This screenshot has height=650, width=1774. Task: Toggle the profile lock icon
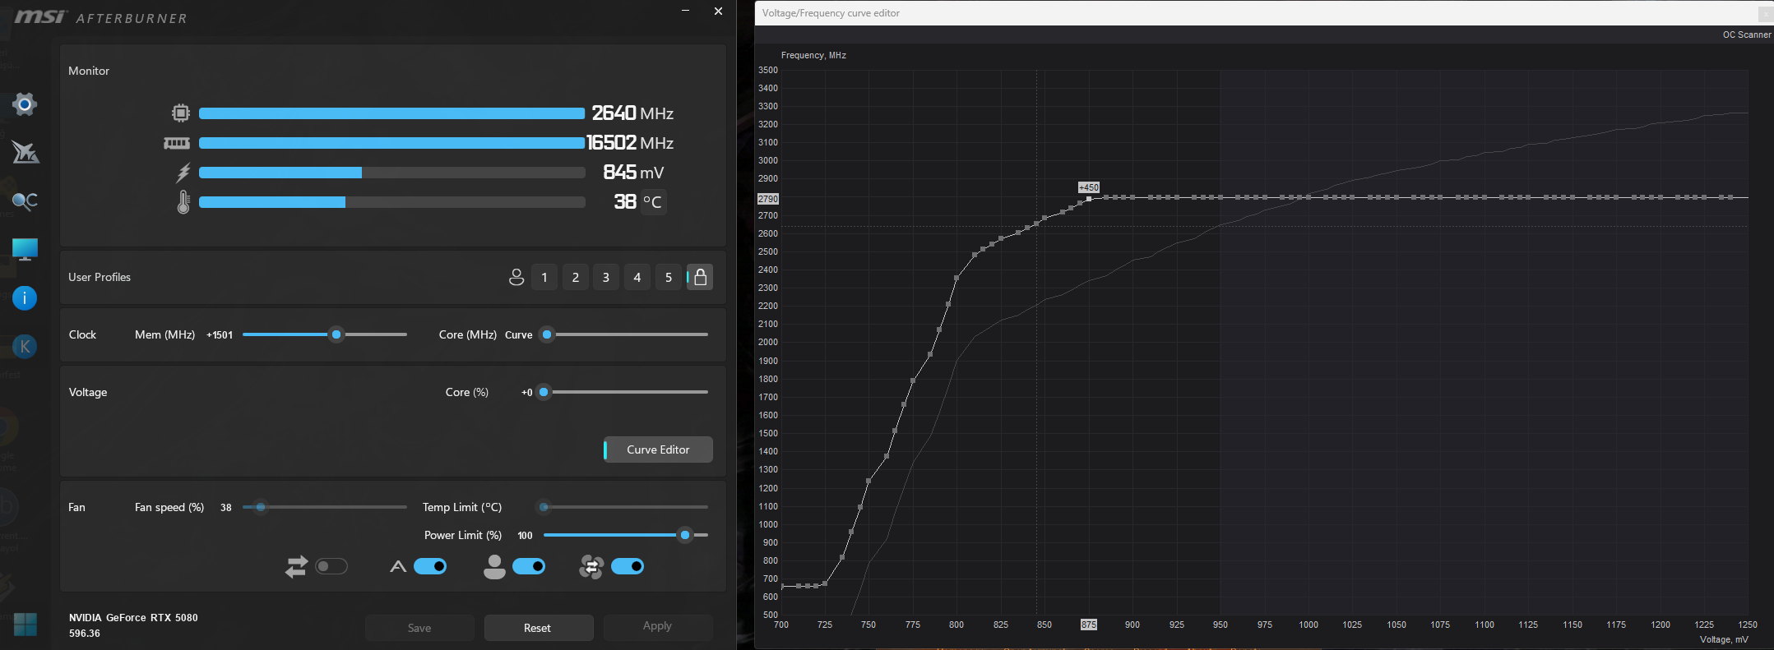(x=700, y=277)
